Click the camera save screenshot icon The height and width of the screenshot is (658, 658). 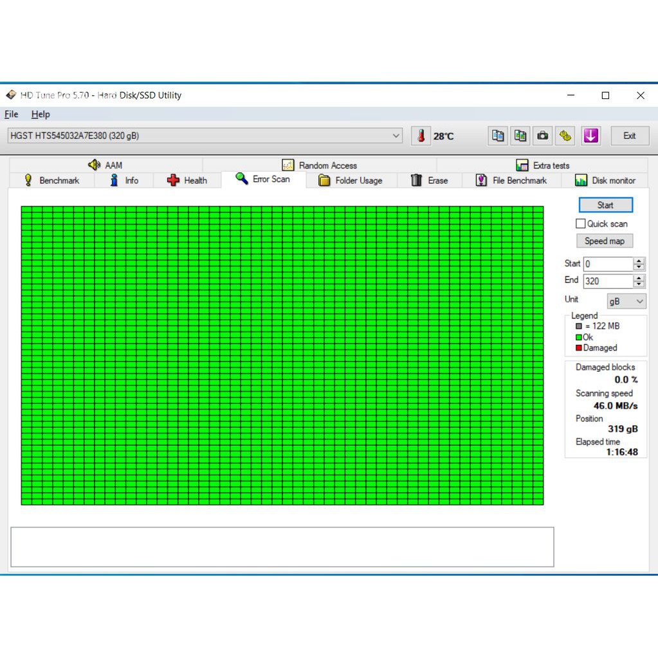click(x=543, y=136)
